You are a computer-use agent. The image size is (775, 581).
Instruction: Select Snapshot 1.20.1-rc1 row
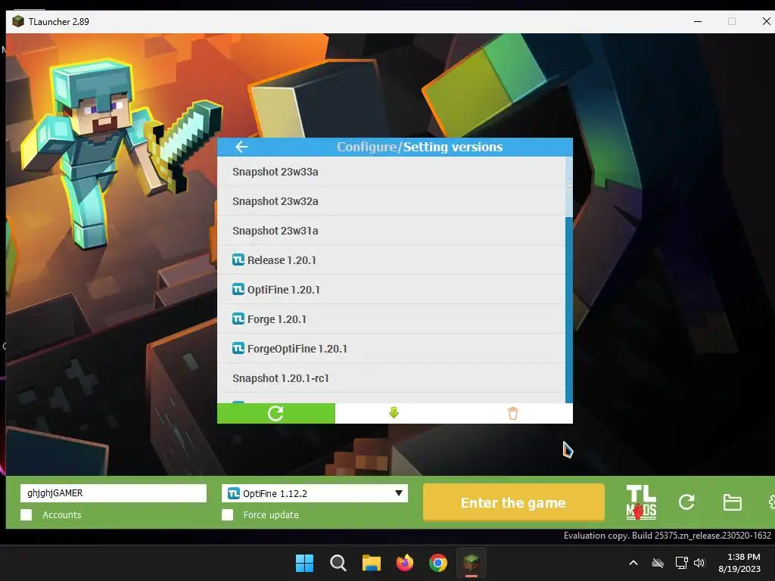click(x=391, y=378)
